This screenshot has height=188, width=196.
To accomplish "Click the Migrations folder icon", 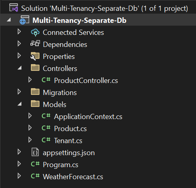I will (x=35, y=91).
